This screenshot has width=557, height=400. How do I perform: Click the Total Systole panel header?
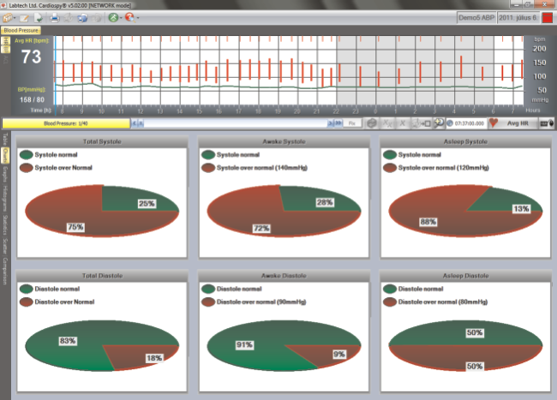102,141
